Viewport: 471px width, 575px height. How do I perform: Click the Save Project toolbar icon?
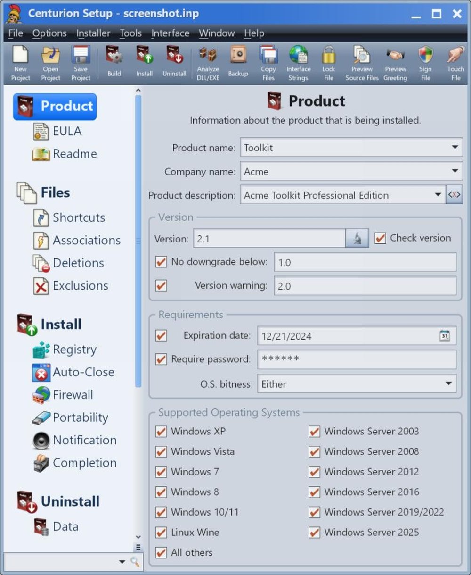[81, 64]
